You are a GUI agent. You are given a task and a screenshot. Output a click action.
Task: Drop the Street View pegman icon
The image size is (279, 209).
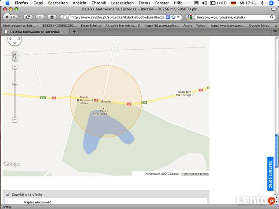click(15, 56)
